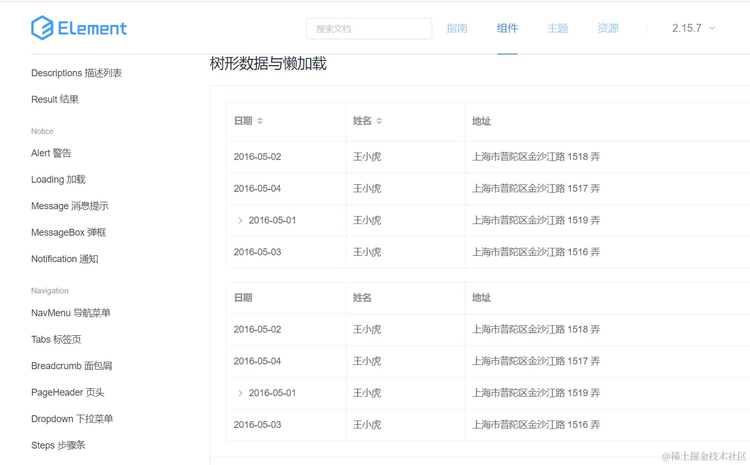The width and height of the screenshot is (750, 465).
Task: Open the 主题 navigation tab
Action: [558, 28]
